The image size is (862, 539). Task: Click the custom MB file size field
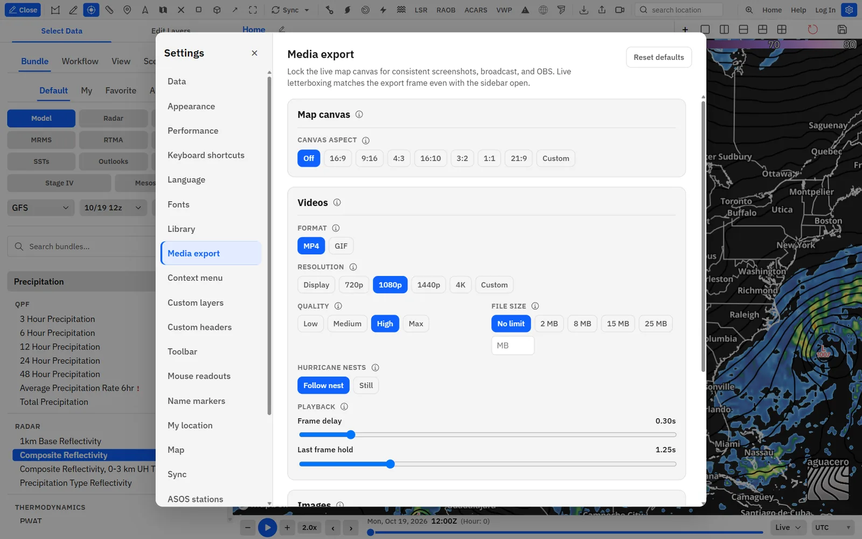(x=513, y=345)
